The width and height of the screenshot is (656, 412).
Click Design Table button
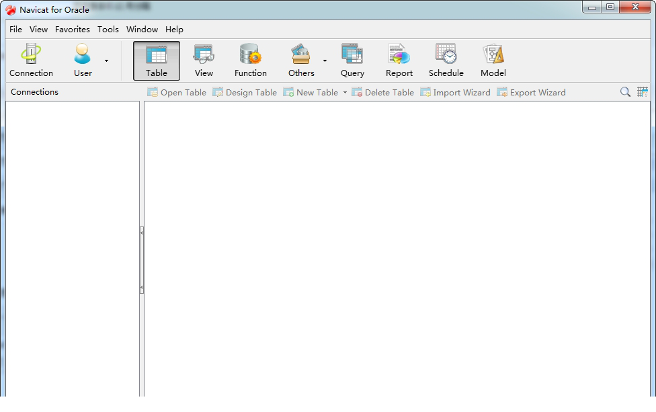pos(245,93)
